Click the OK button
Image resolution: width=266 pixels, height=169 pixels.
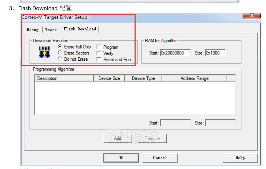coord(121,158)
